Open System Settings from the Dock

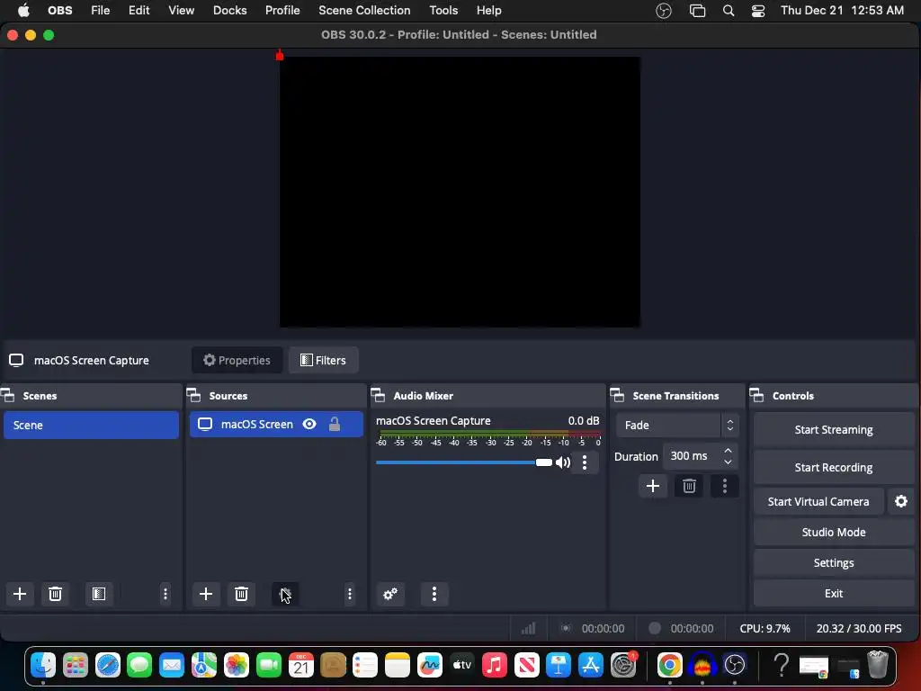[x=623, y=665]
